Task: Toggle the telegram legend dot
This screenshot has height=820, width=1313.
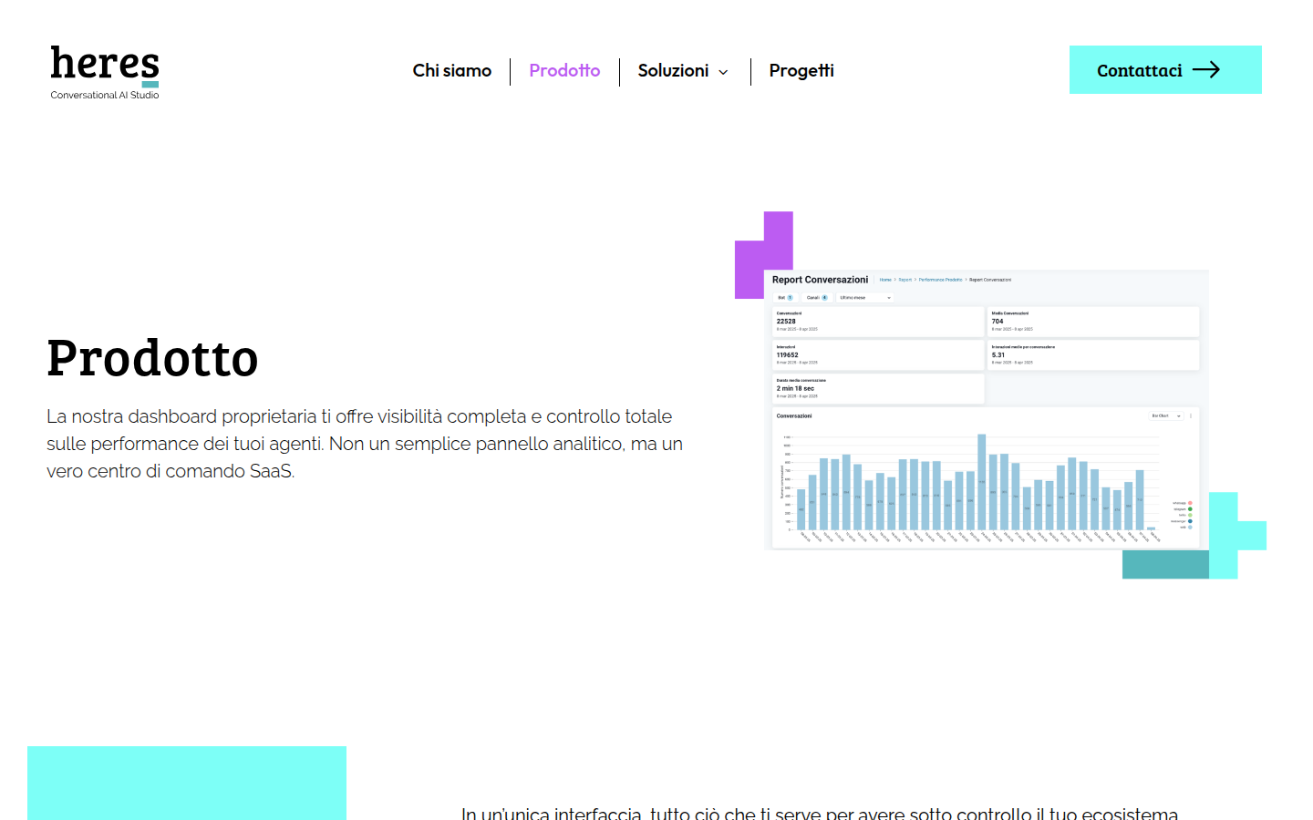Action: (1190, 509)
